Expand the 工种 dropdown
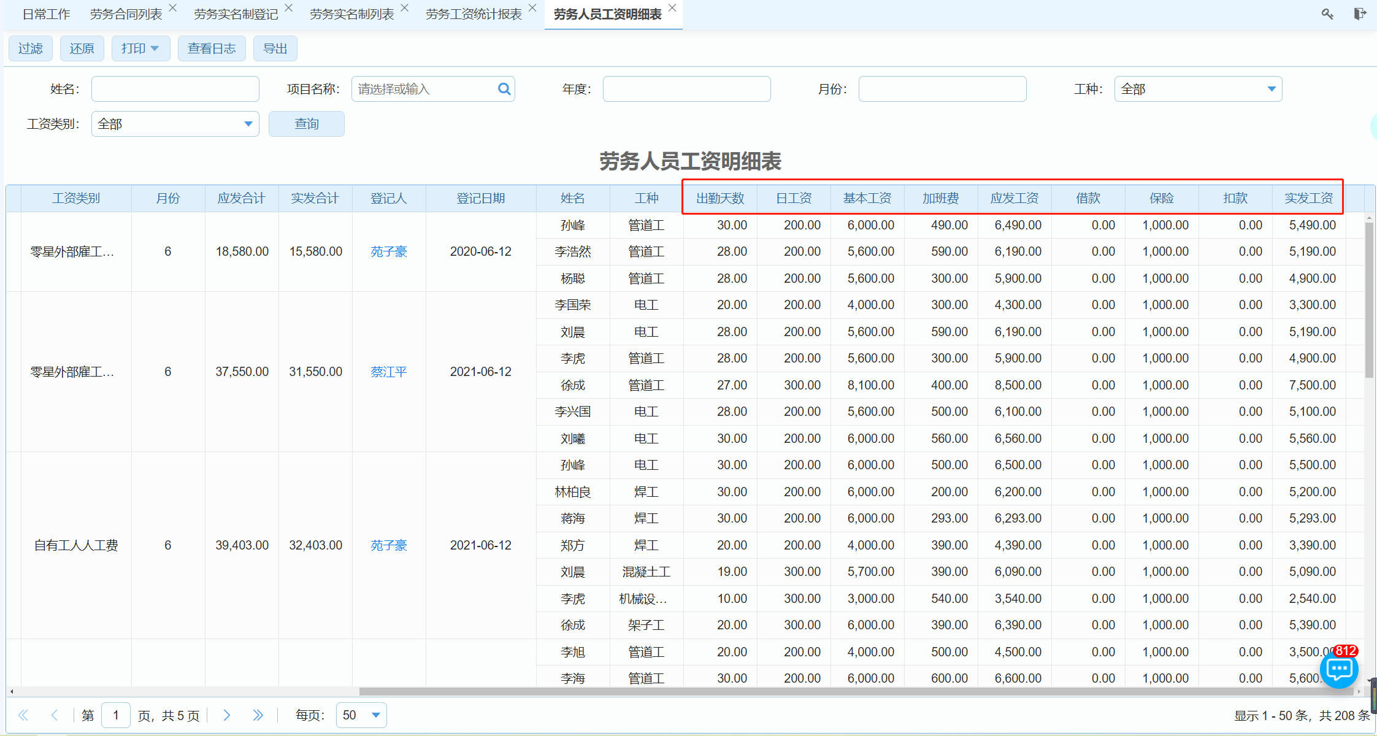 point(1272,89)
